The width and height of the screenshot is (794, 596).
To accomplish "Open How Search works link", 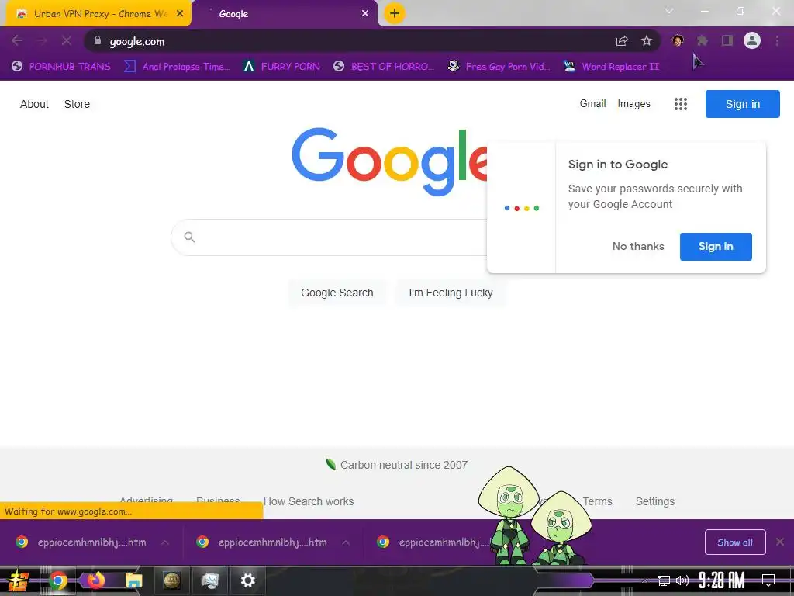I will pos(309,501).
